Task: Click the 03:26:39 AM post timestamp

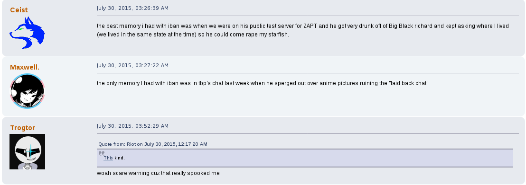Action: 133,8
